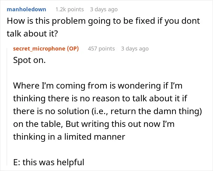
Task: Click the line 'thinking there is no reason'
Action: coord(100,99)
